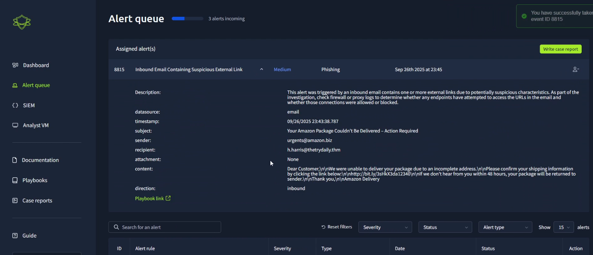The width and height of the screenshot is (593, 255).
Task: Change the Show 15 alerts selector
Action: 563,227
